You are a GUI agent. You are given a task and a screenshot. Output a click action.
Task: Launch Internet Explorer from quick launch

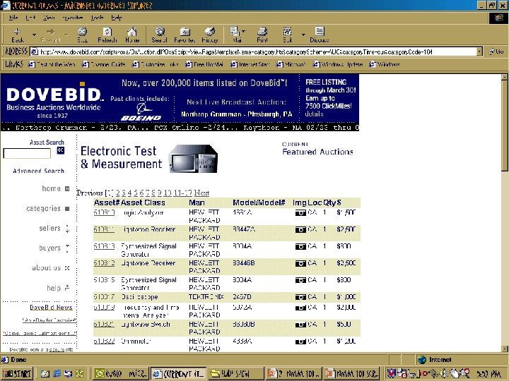(x=57, y=373)
